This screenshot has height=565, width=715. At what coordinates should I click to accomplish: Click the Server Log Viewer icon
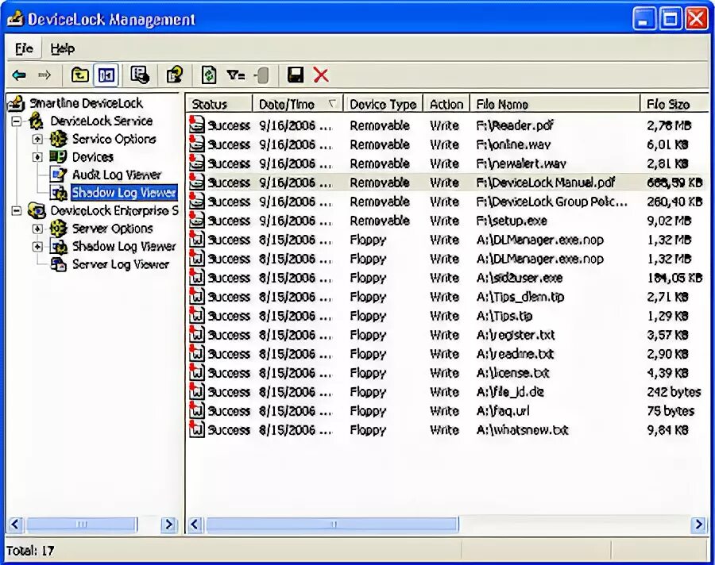coord(58,264)
